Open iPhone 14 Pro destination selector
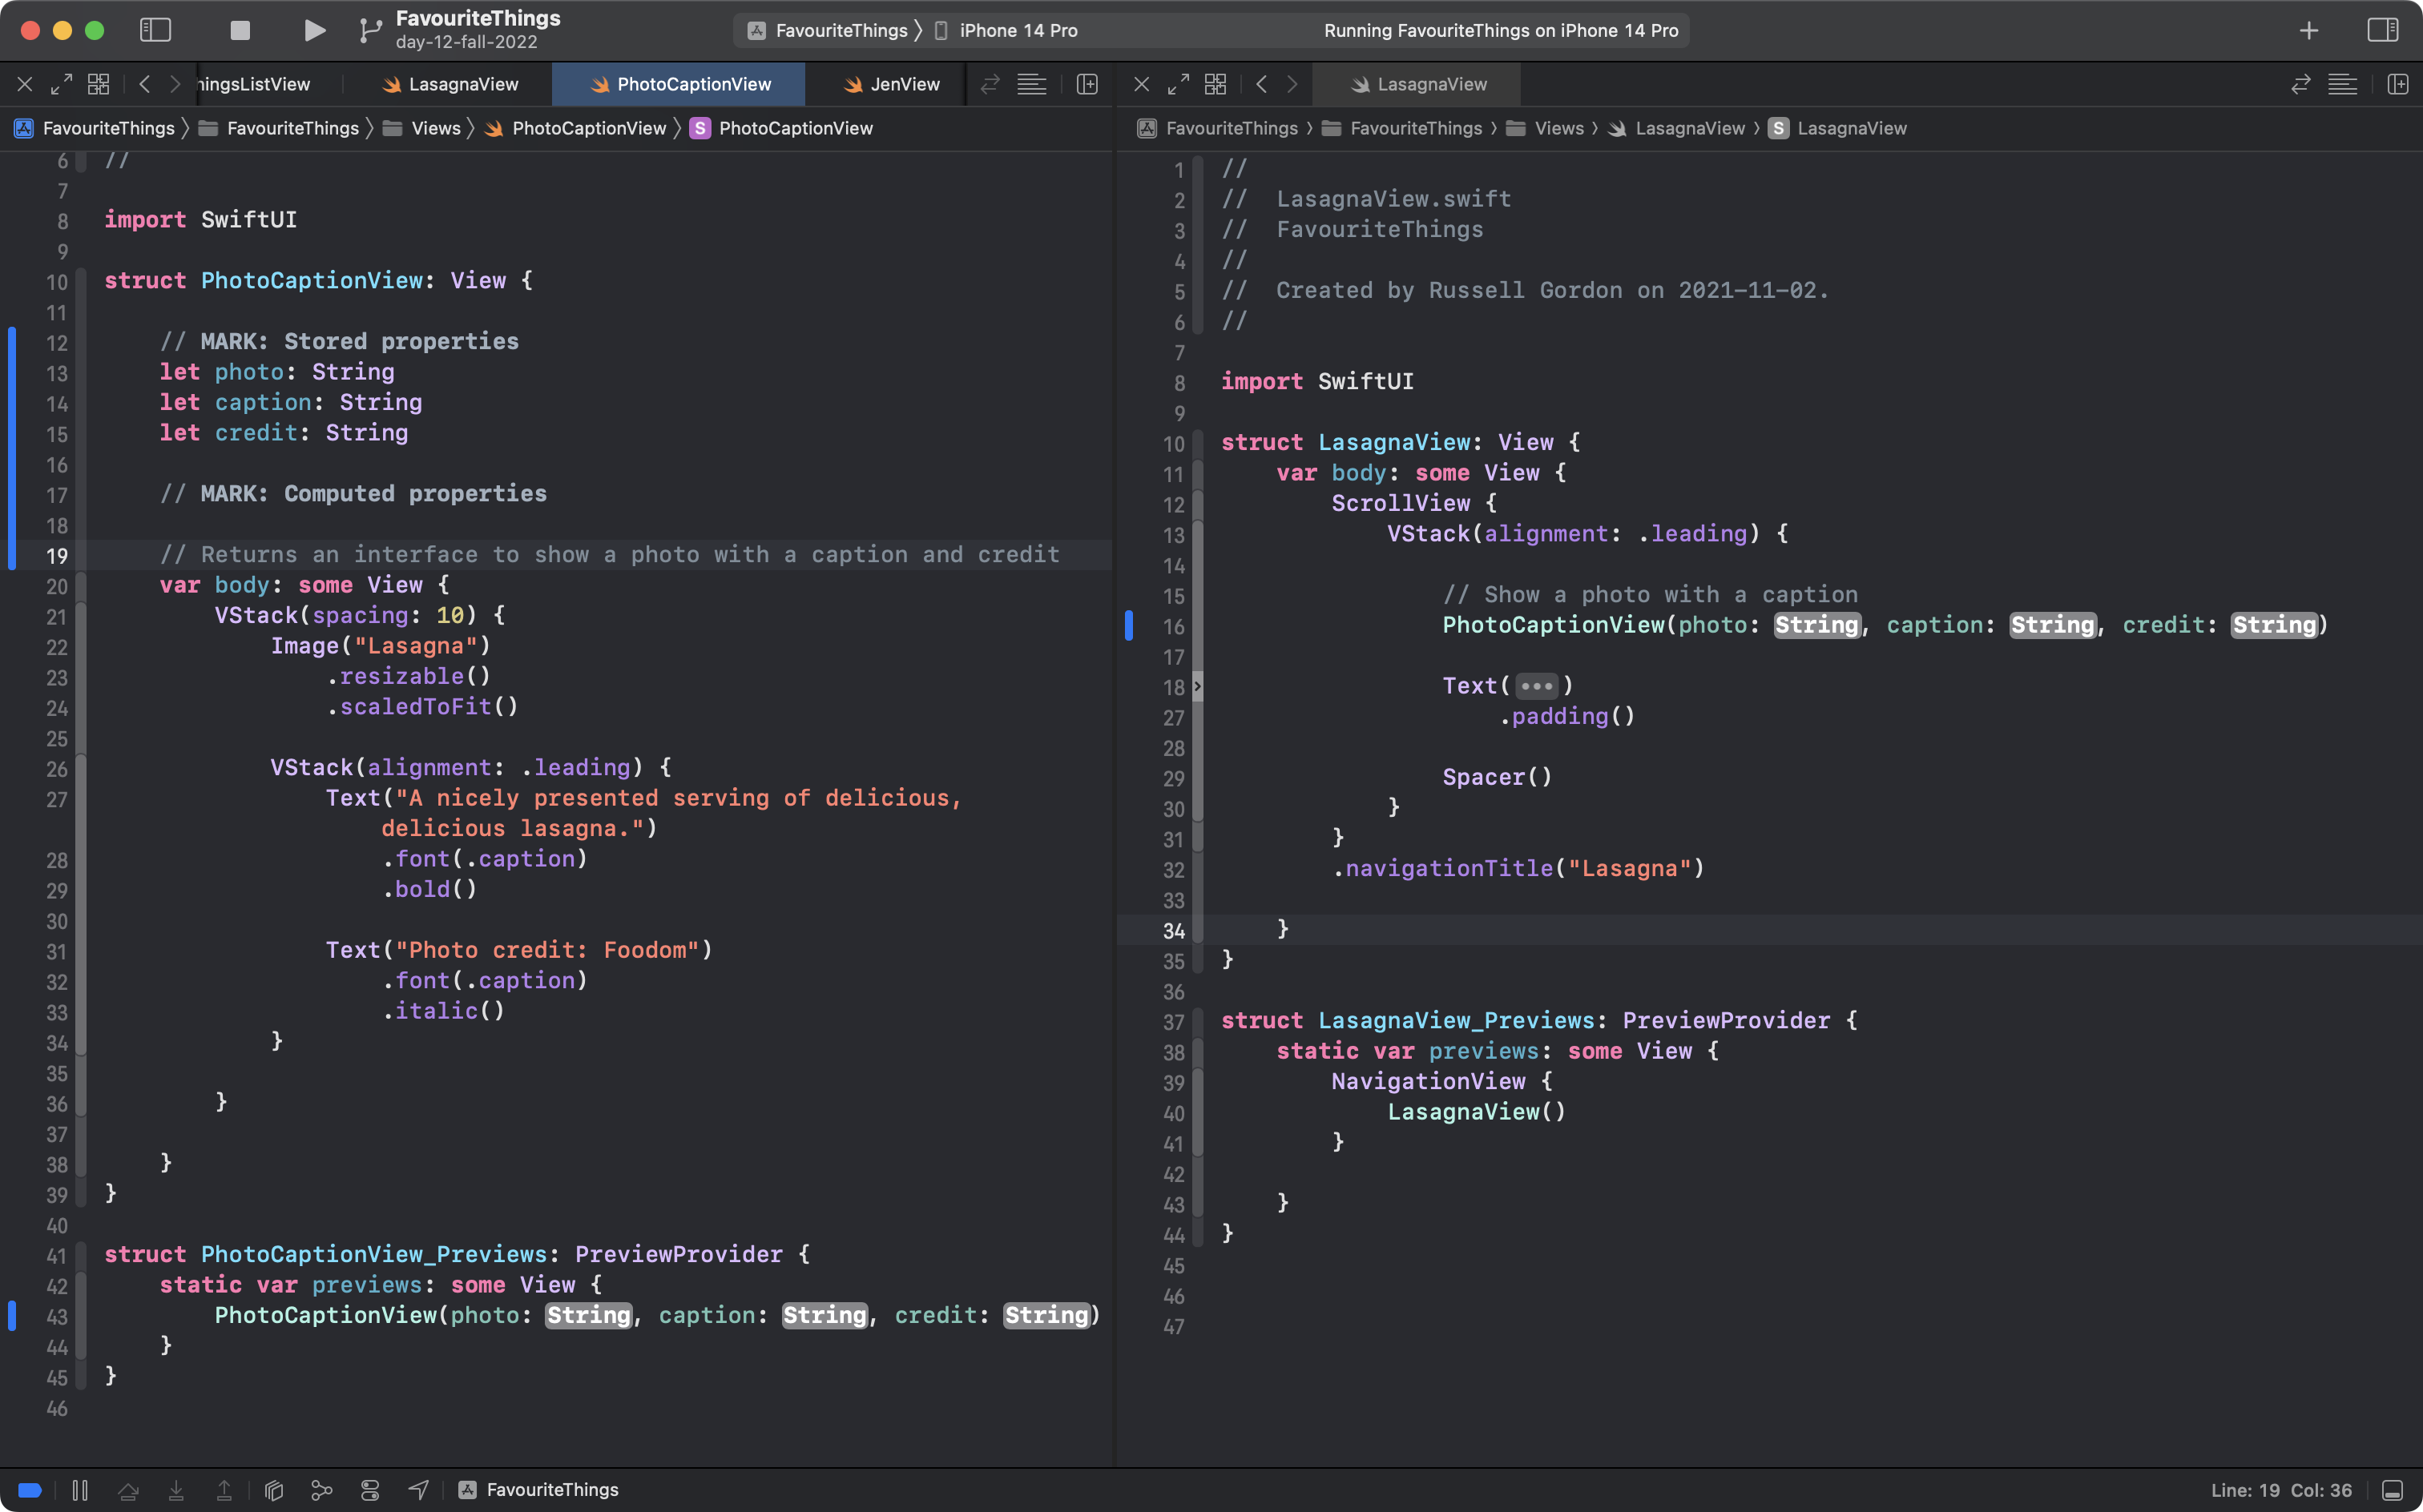 coord(1018,30)
